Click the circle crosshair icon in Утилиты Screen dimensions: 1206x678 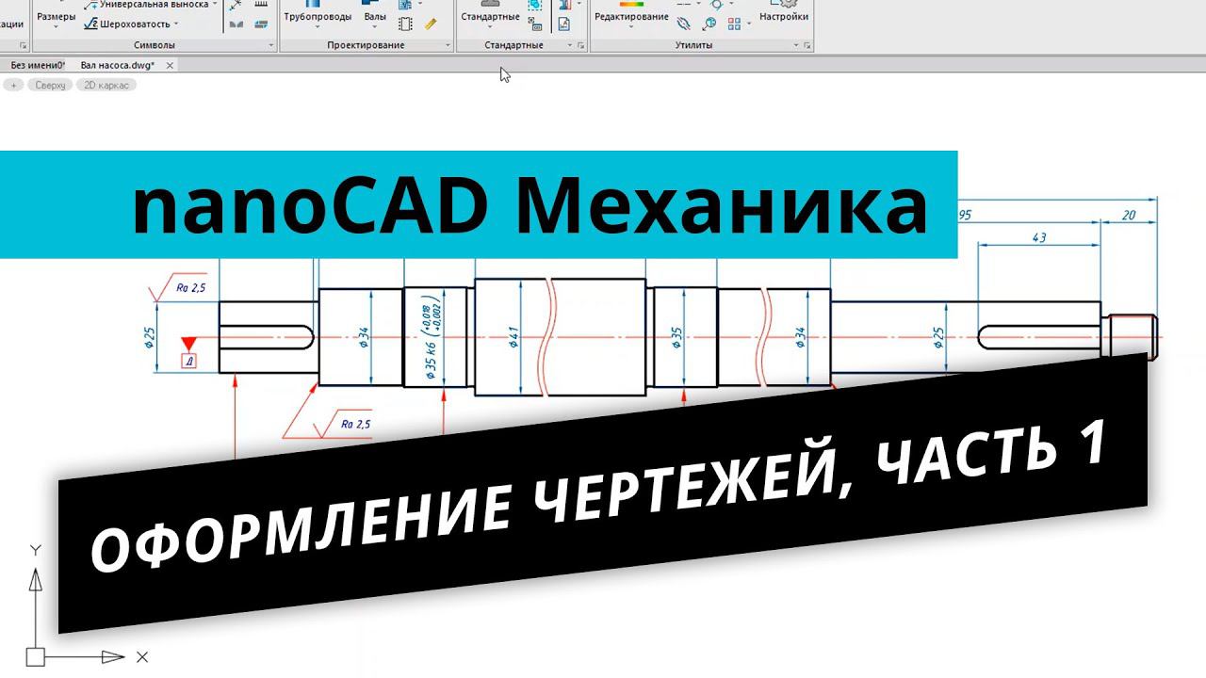point(715,4)
